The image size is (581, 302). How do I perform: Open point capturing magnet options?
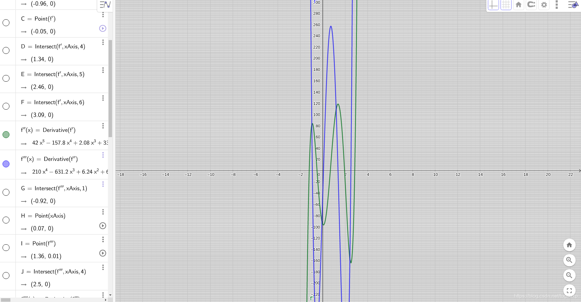[x=531, y=5]
